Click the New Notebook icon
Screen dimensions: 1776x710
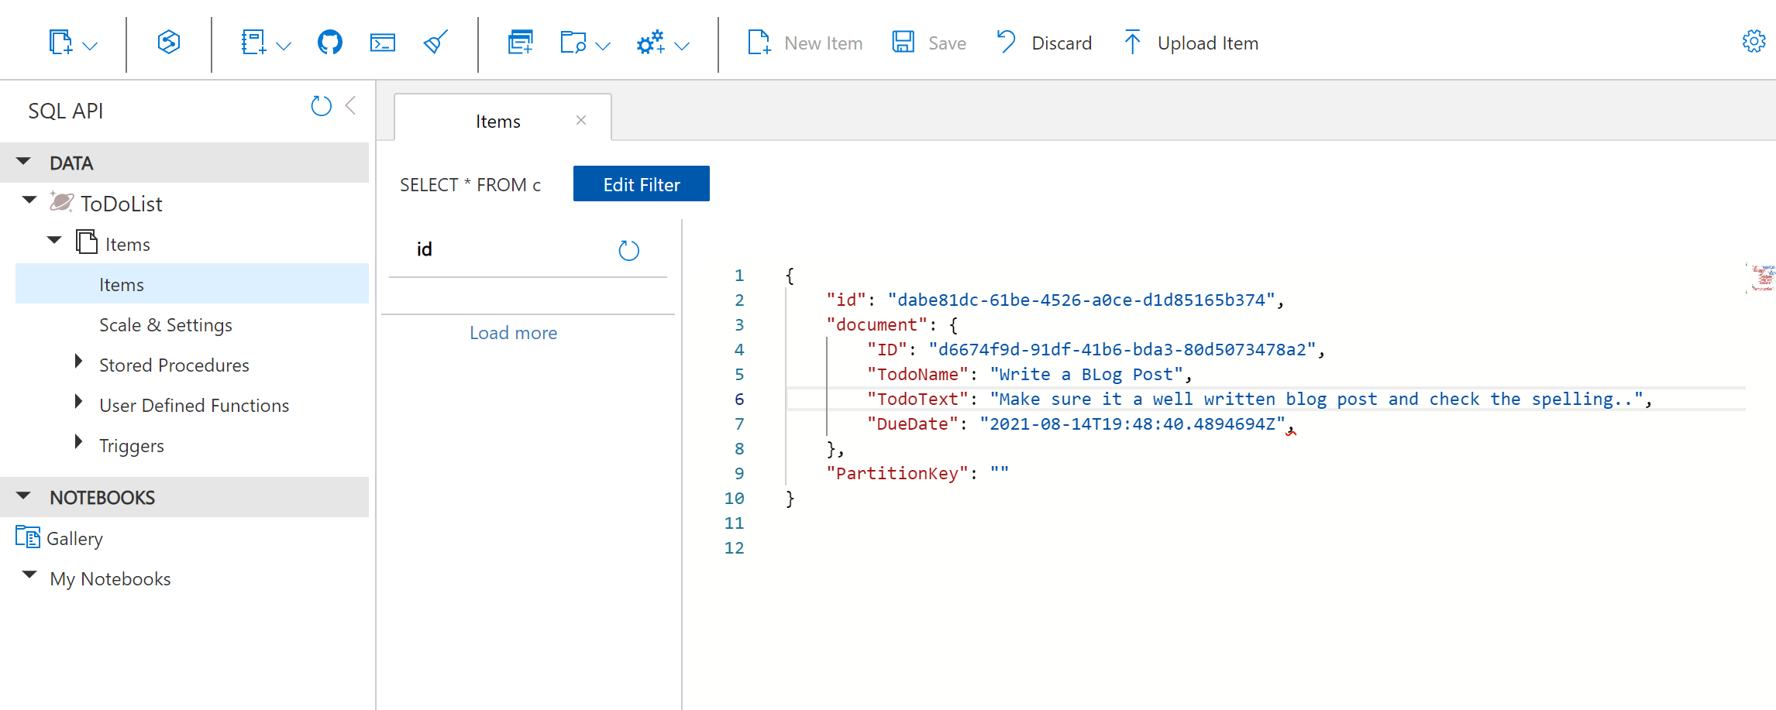pyautogui.click(x=253, y=43)
